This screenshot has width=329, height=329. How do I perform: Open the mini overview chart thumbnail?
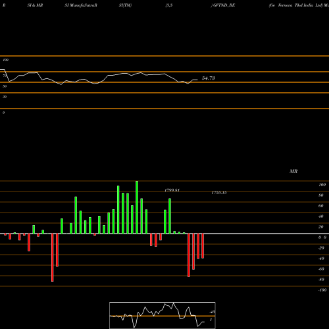[163, 315]
